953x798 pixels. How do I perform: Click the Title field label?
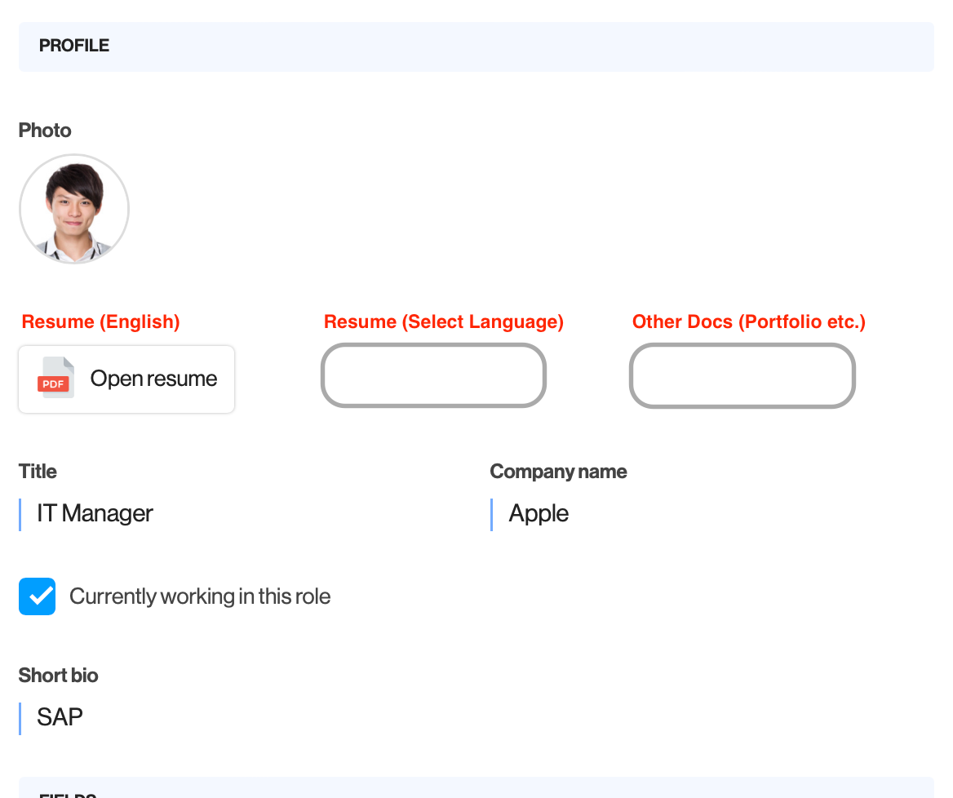(x=38, y=471)
